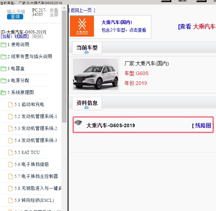
Task: Click the 大乘汽车-G60S-2019 entry title
Action: 110,125
